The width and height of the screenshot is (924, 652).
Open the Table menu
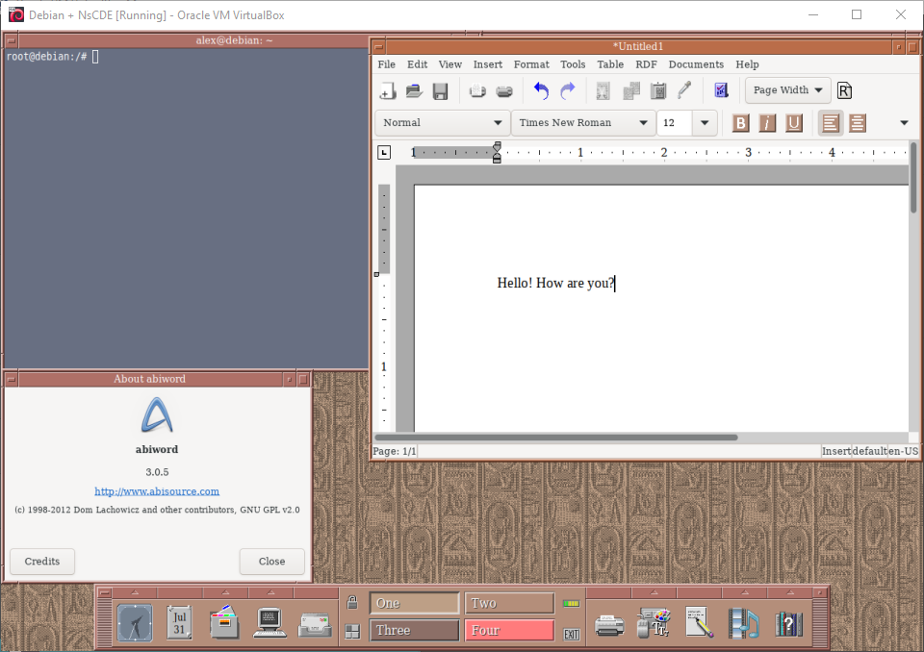point(610,64)
